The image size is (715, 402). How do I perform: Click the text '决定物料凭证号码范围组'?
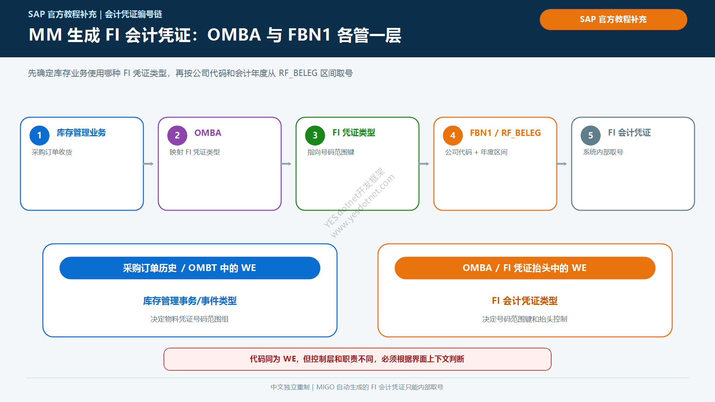coord(190,319)
